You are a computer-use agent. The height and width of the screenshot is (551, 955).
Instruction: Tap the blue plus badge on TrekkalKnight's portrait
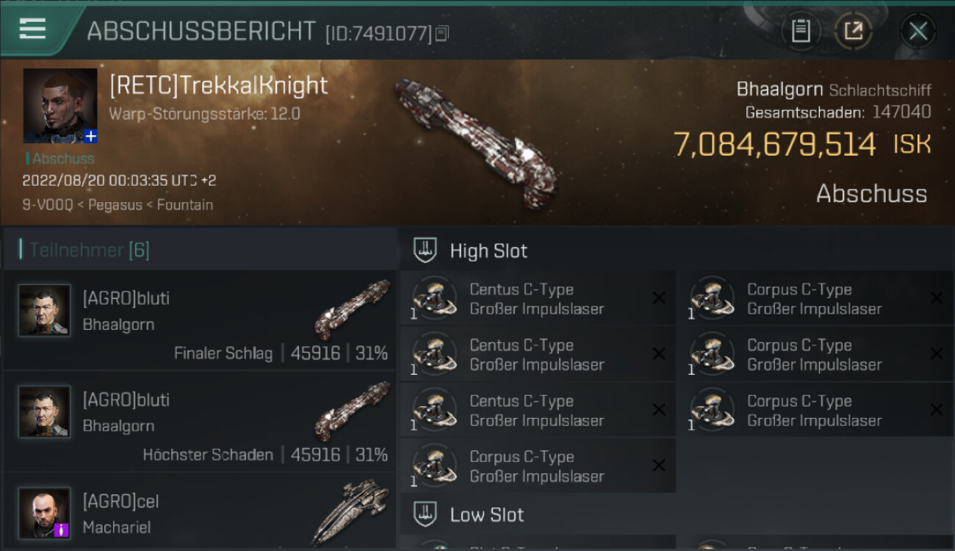tap(90, 137)
